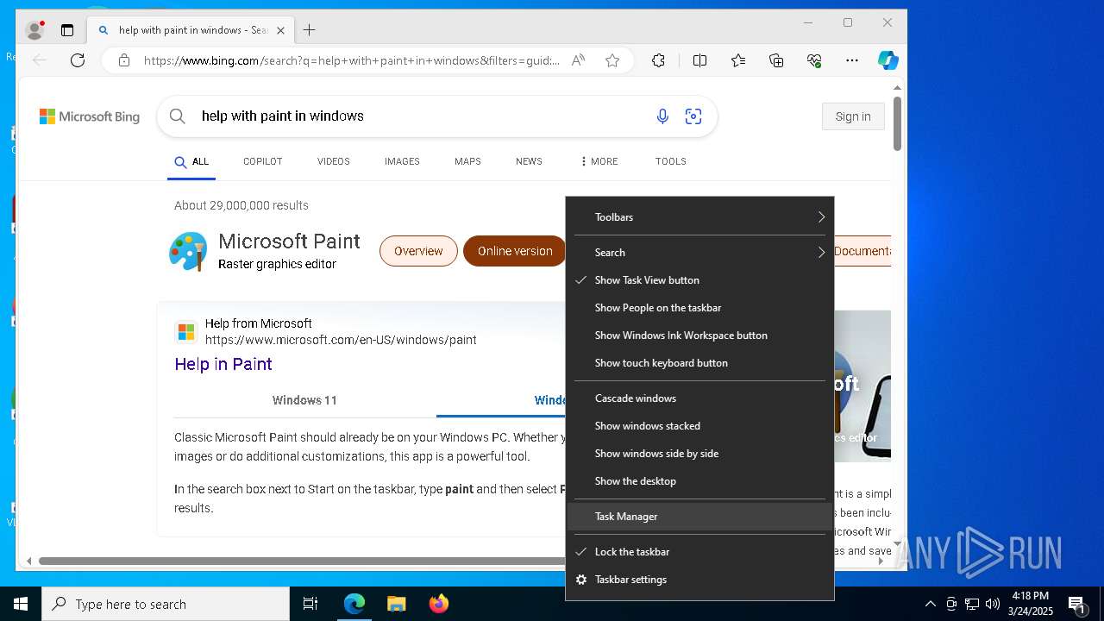Screen dimensions: 1104x621
Task: Switch to the COPILOT tab
Action: pyautogui.click(x=263, y=161)
